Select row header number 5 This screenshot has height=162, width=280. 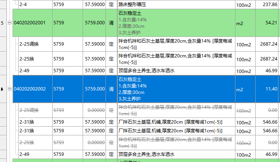(x=2, y=23)
